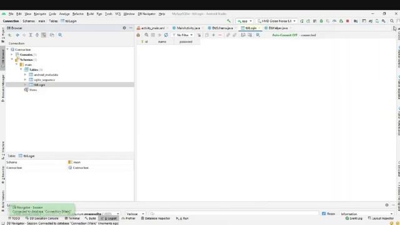This screenshot has height=225, width=400.
Task: Open Logcat settings gear icon
Action: click(x=387, y=205)
